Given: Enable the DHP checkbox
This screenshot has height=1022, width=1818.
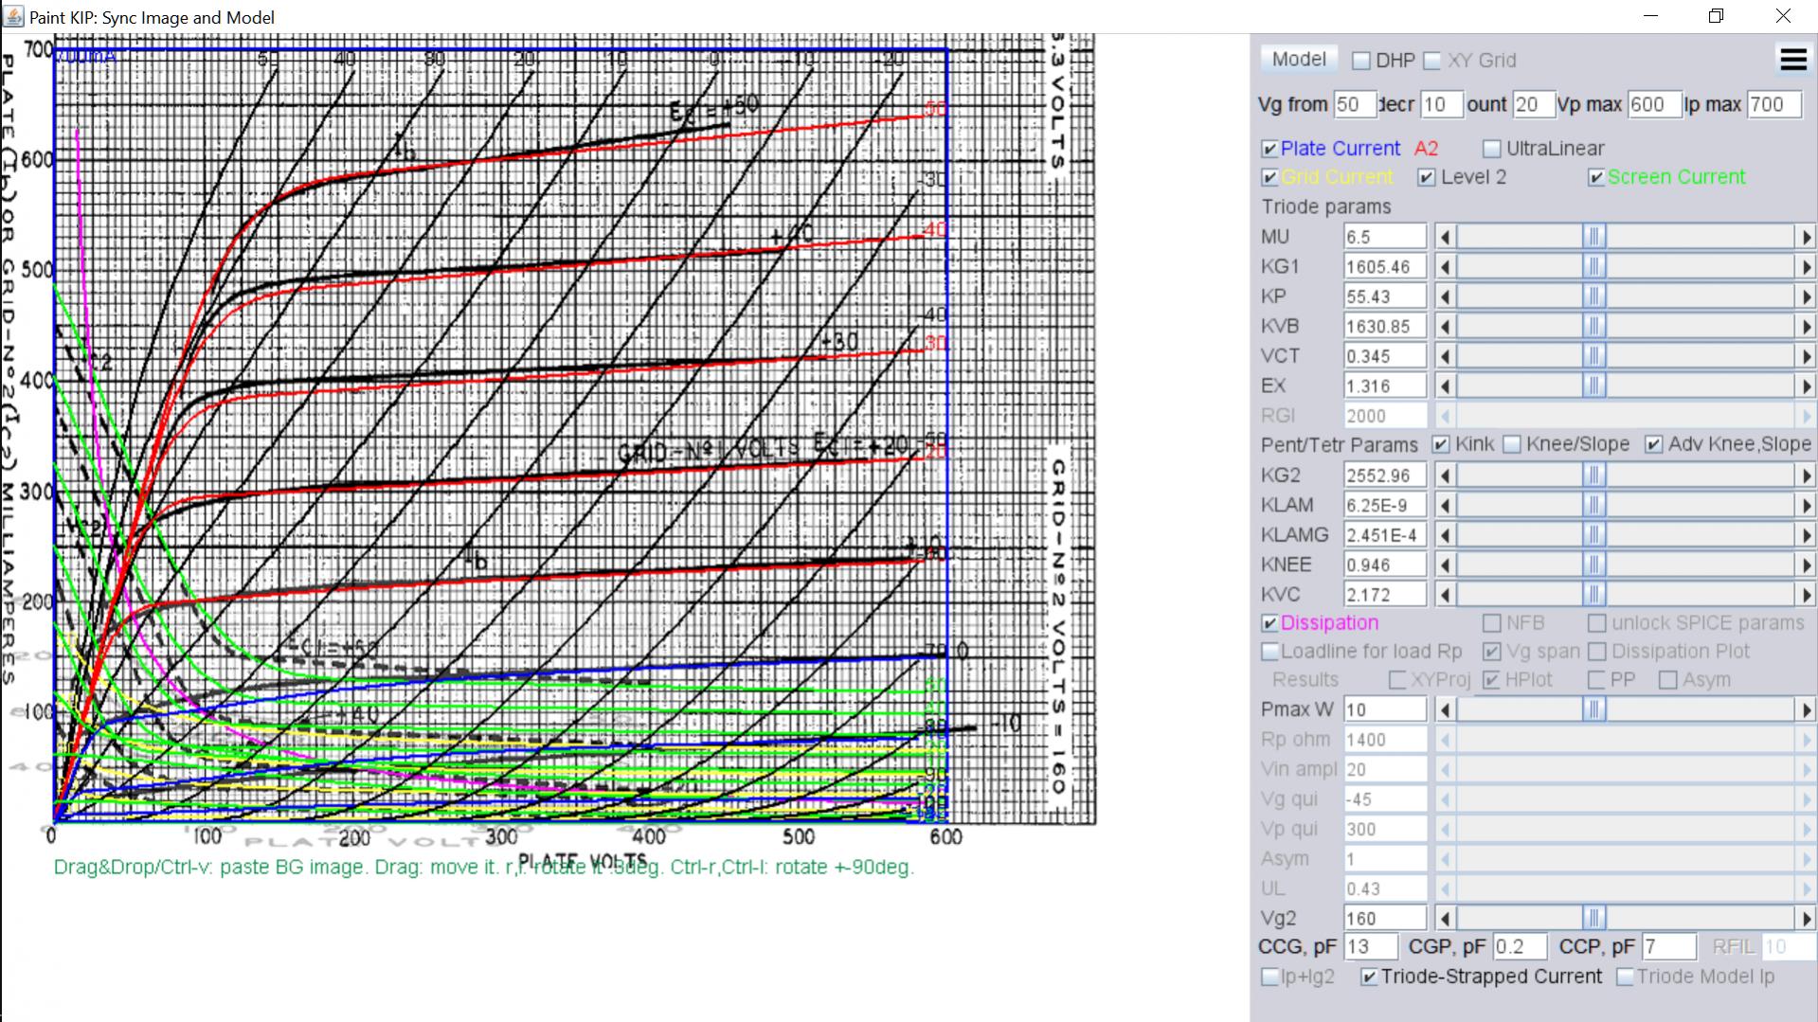Looking at the screenshot, I should (x=1361, y=61).
